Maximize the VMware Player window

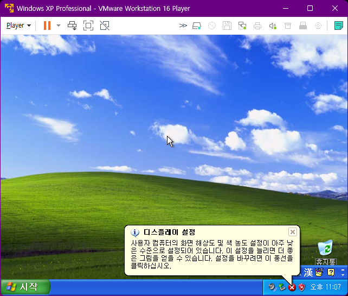(310, 8)
